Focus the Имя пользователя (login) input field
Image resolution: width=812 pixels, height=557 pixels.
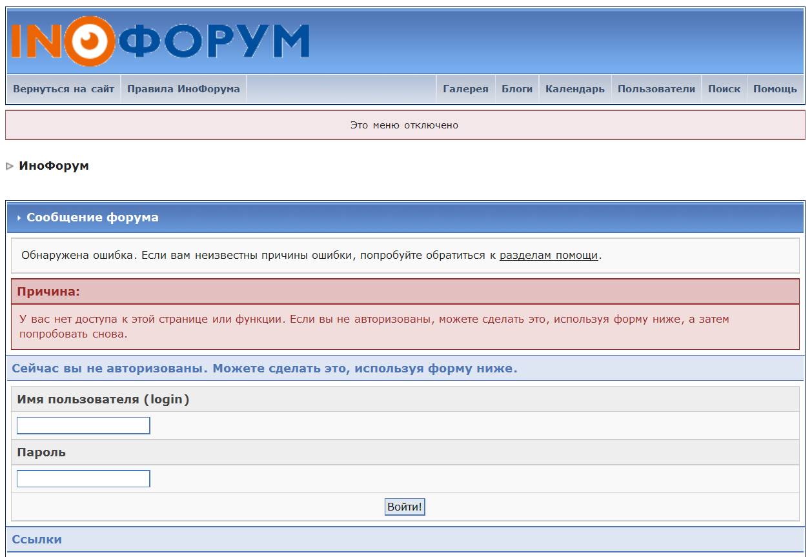[x=83, y=426]
